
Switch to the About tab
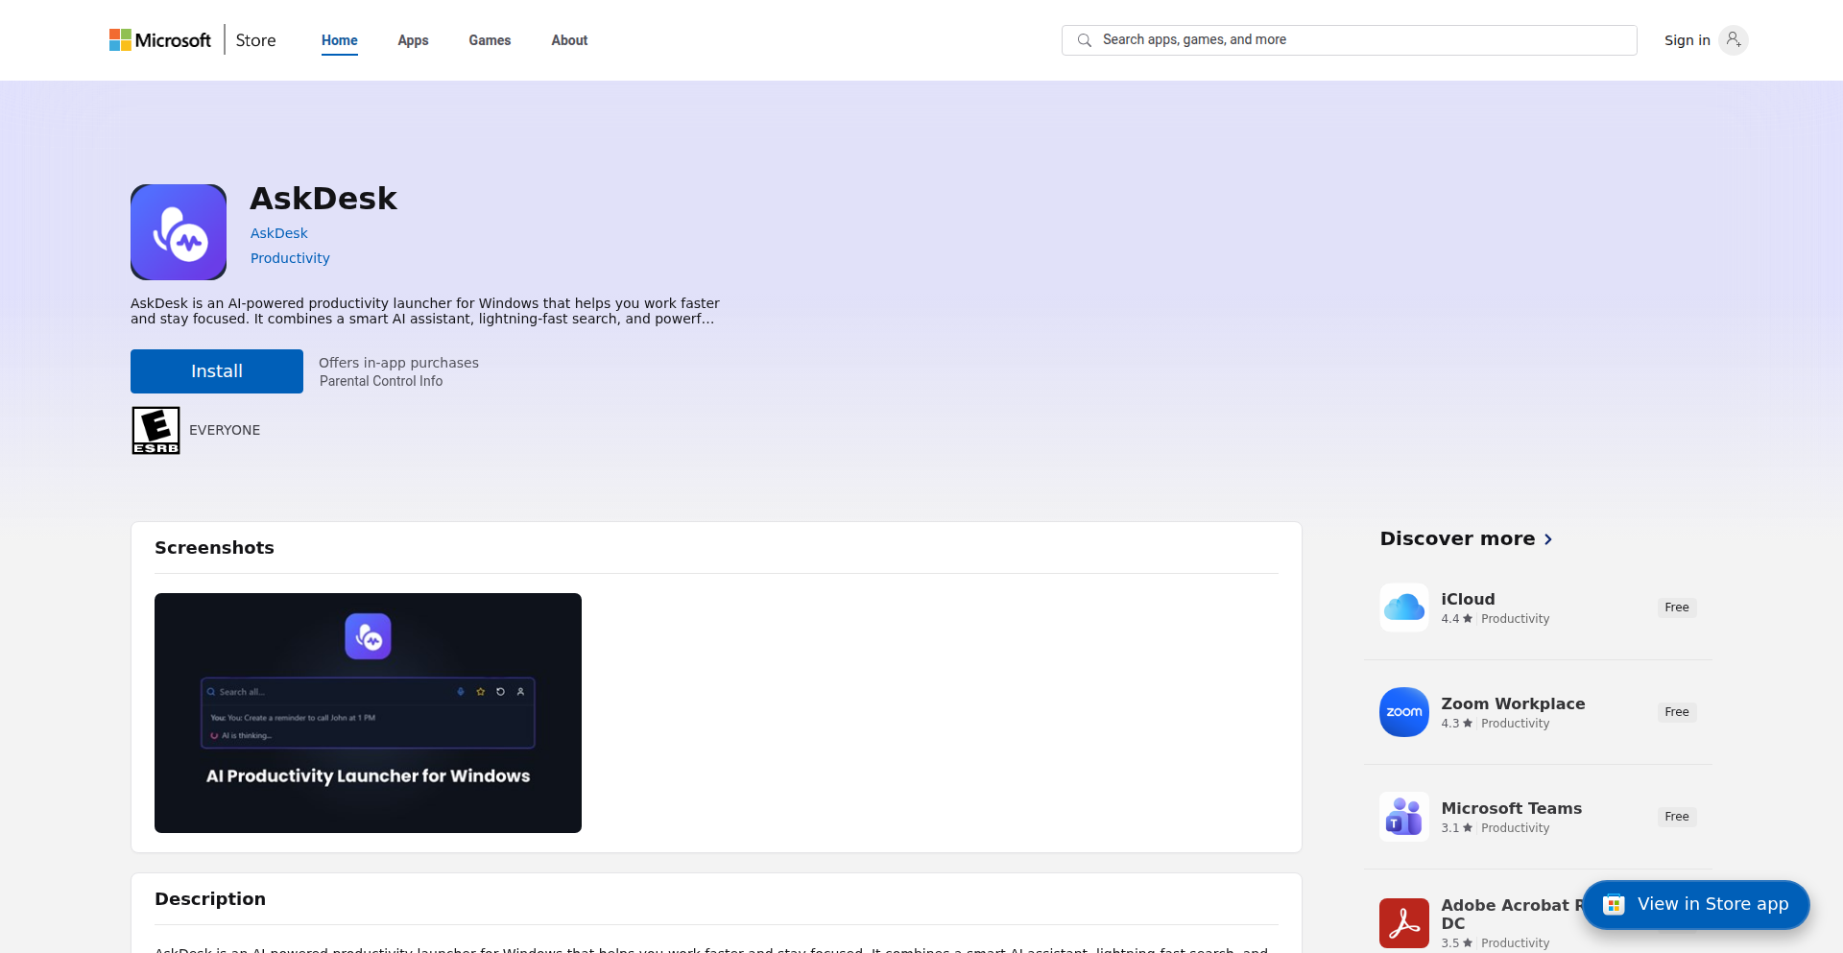point(569,40)
